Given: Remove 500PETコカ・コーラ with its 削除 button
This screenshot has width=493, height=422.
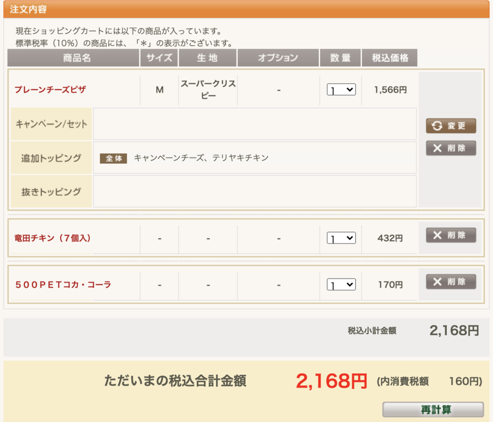Looking at the screenshot, I should click(451, 281).
